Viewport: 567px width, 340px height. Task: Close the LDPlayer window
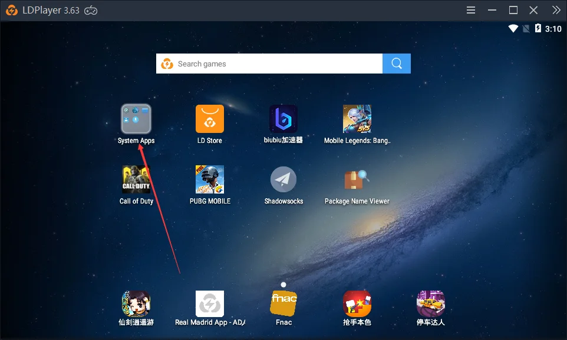coord(534,10)
